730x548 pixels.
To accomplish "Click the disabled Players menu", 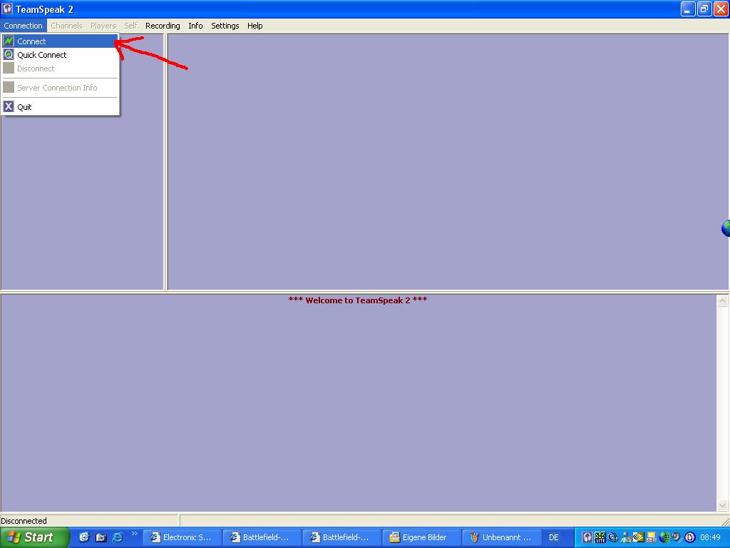I will pyautogui.click(x=103, y=26).
